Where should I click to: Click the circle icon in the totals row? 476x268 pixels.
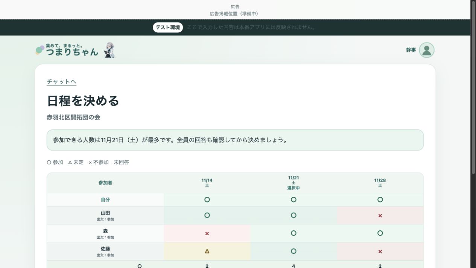click(140, 266)
